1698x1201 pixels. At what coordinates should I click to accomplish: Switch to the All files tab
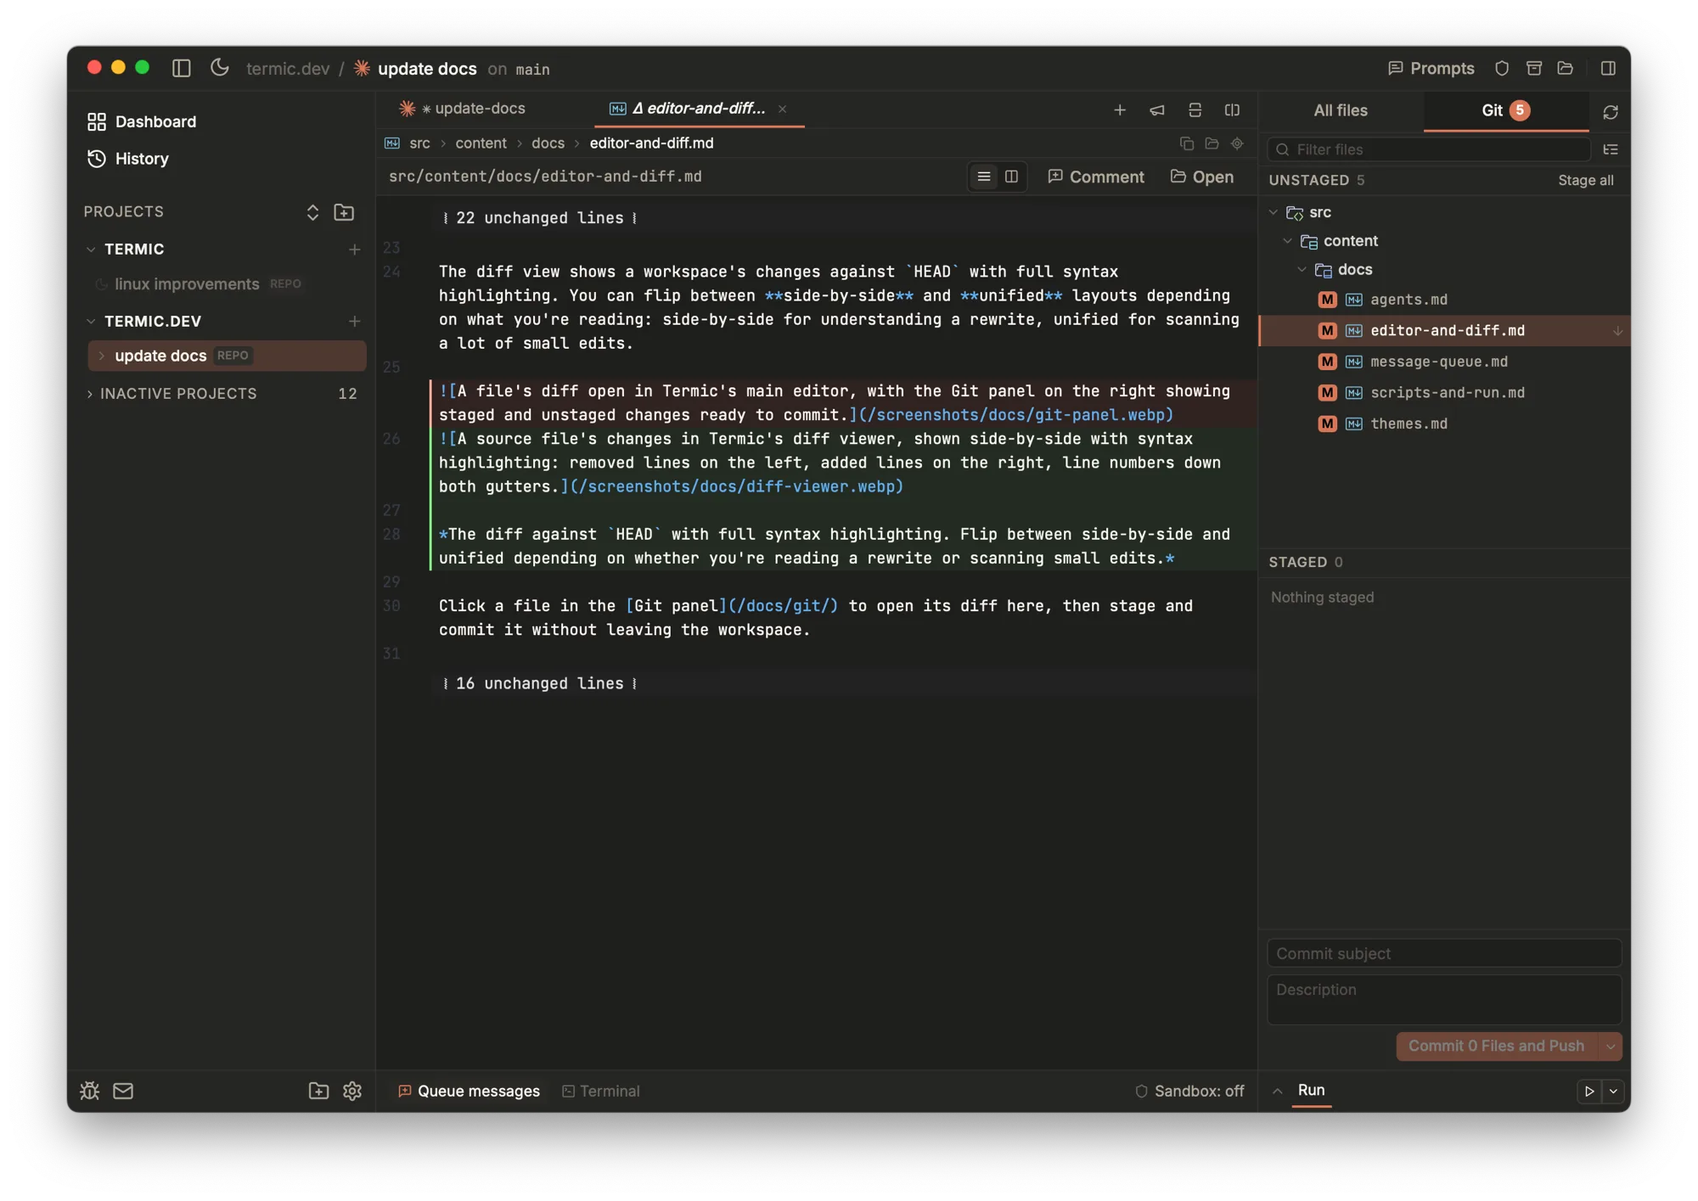(1341, 110)
